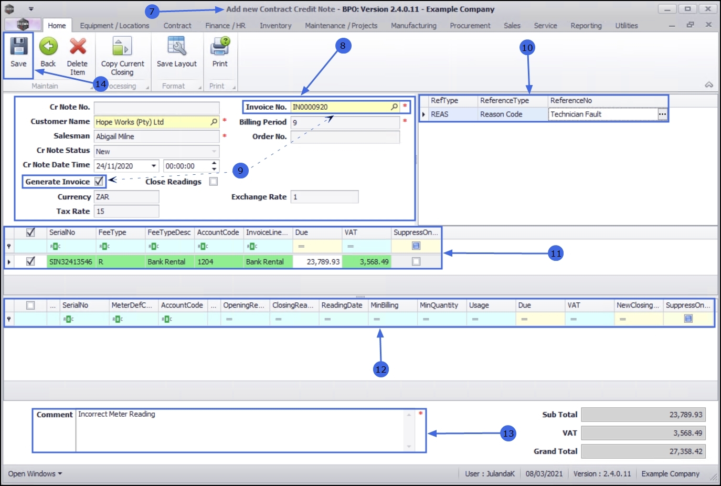
Task: Click the Print icon
Action: 220,46
